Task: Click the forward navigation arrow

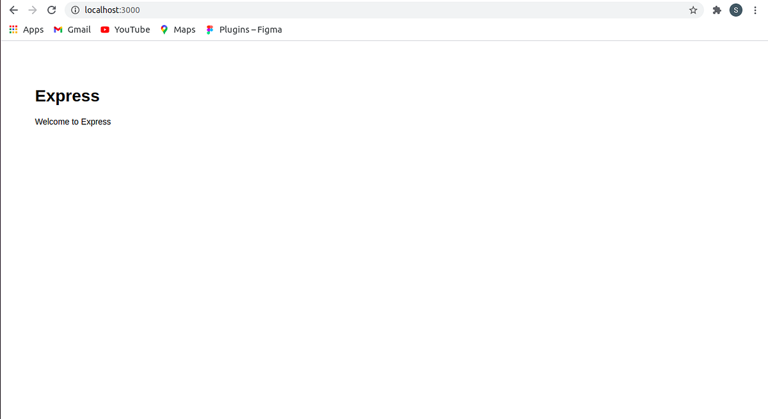Action: tap(32, 10)
